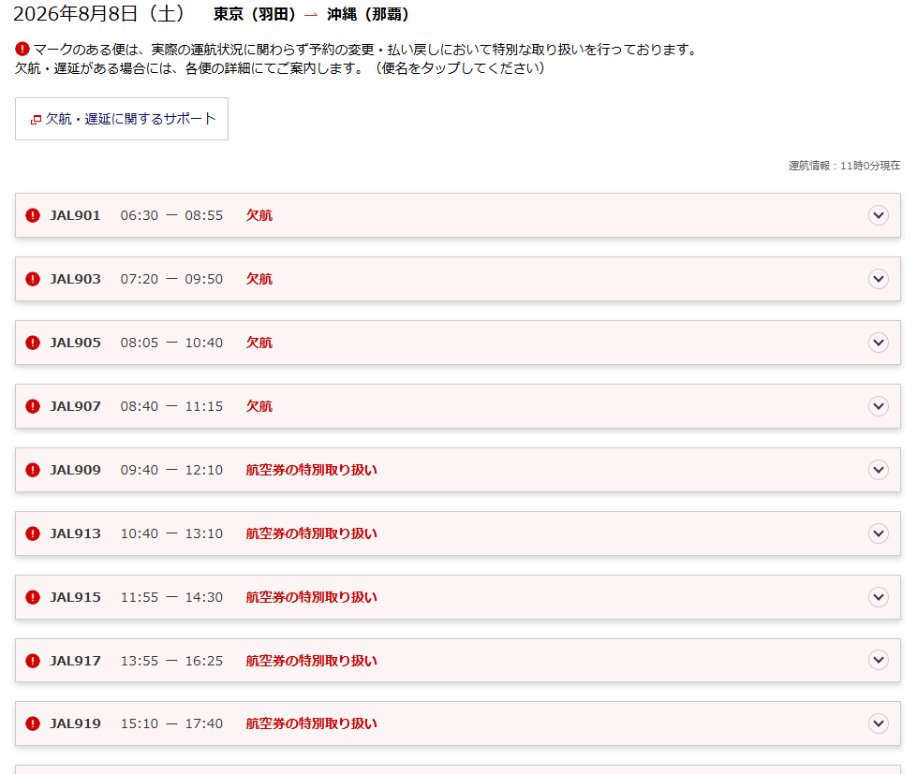The height and width of the screenshot is (774, 917).
Task: Click 航空券の特別取り扱い on the JAL913 row
Action: [311, 533]
